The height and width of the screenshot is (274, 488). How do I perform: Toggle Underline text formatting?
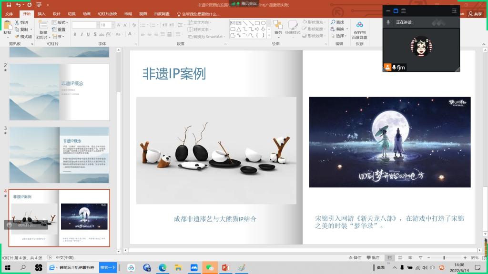[x=89, y=34]
